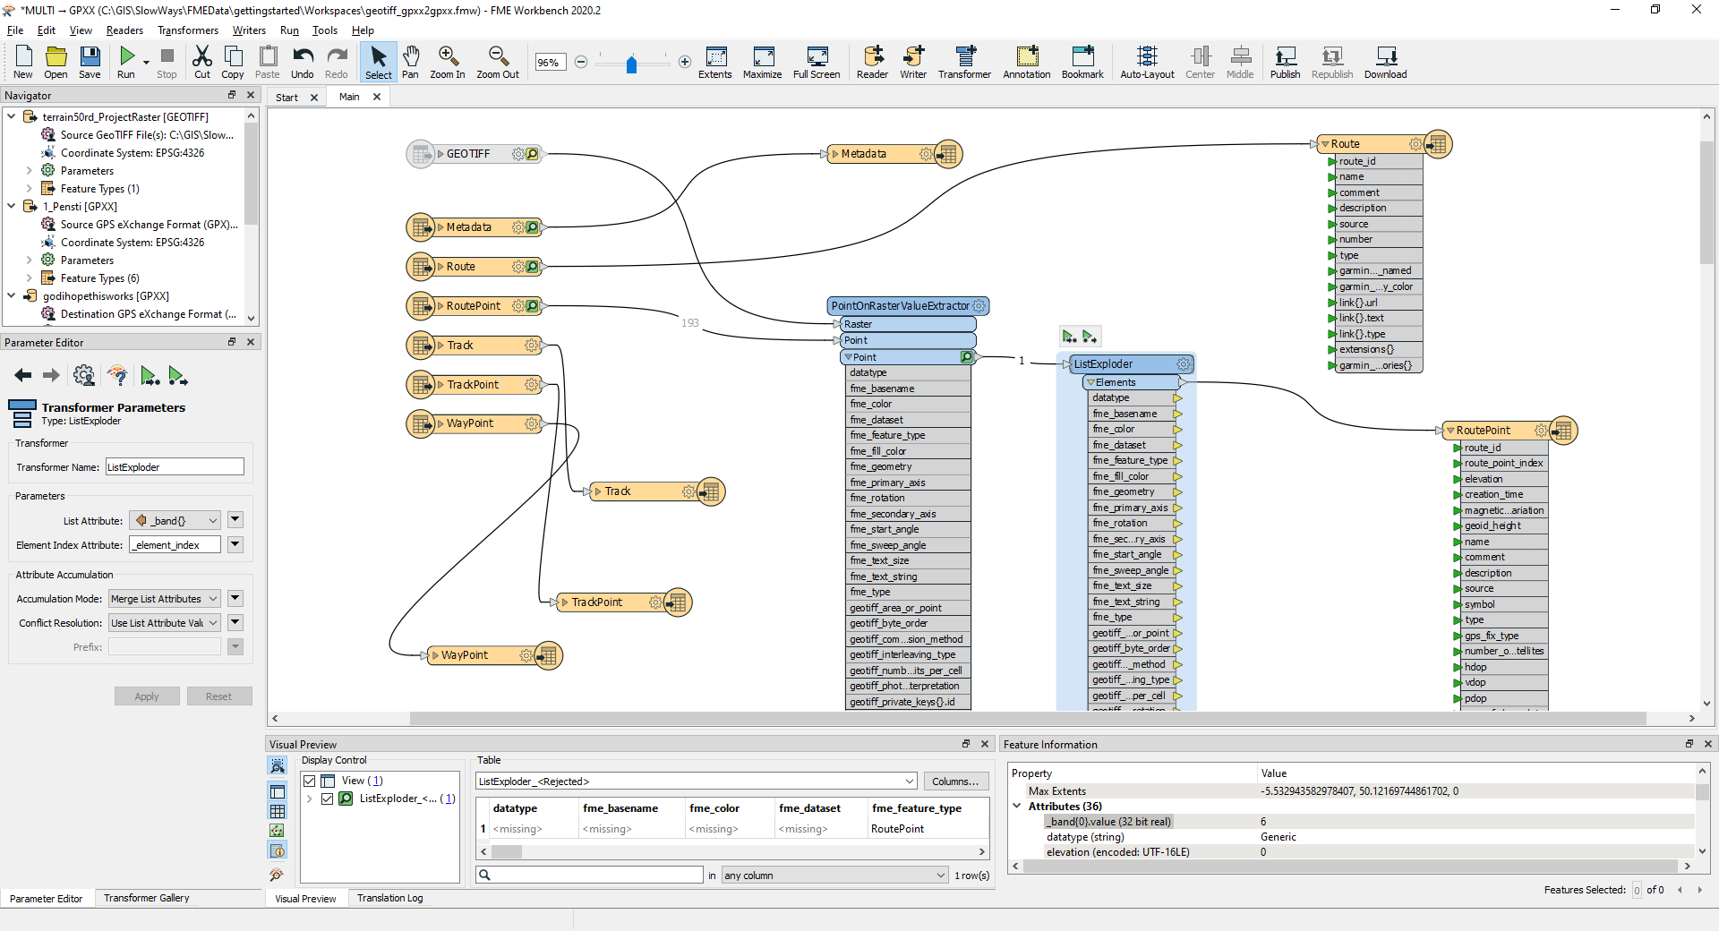The image size is (1719, 931).
Task: Inspect GEOTIFF reader cached features
Action: (x=532, y=154)
